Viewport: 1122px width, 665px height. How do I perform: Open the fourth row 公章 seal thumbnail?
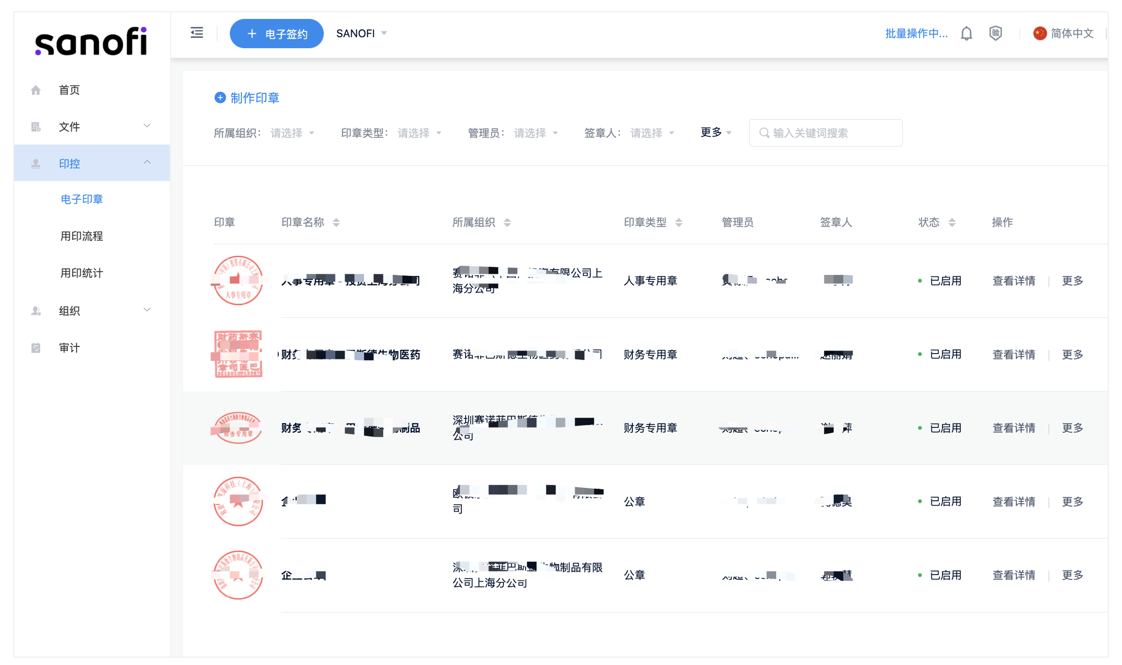point(237,501)
